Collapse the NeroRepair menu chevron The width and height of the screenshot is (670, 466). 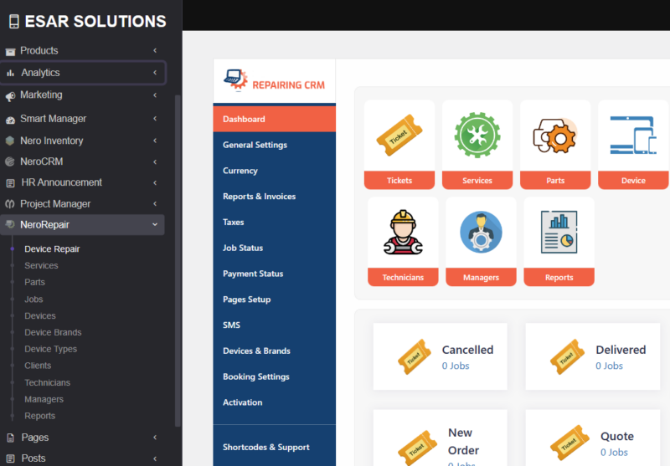click(x=155, y=224)
